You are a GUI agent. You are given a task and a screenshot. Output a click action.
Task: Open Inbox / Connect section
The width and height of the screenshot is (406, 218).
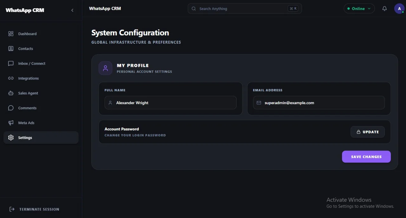pyautogui.click(x=41, y=63)
